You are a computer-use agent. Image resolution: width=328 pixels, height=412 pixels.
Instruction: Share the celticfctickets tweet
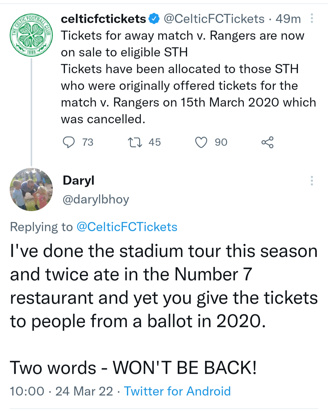click(268, 142)
